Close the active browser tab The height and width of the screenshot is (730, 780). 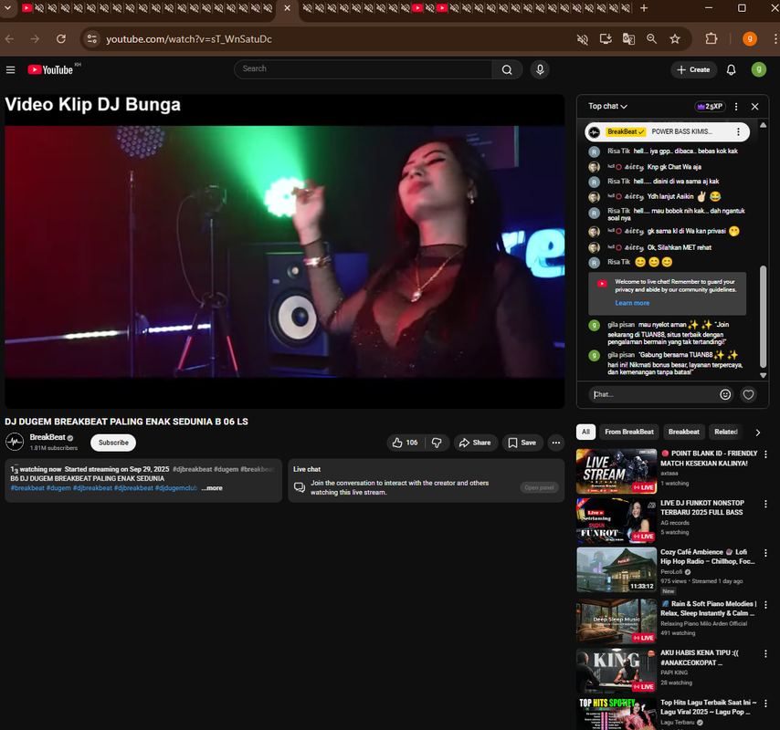pos(287,8)
